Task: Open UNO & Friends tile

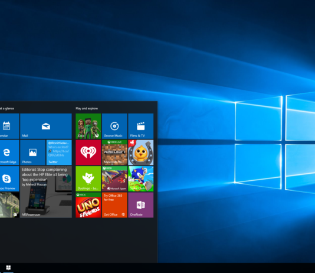Action: click(88, 205)
